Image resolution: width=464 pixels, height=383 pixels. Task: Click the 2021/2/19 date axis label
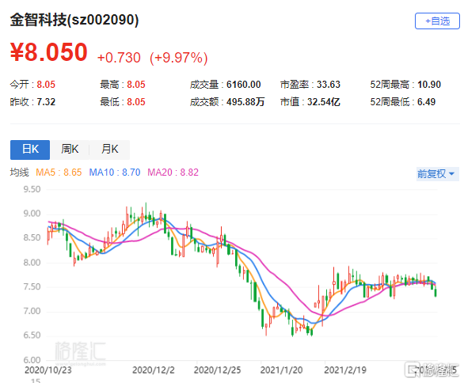pos(345,370)
